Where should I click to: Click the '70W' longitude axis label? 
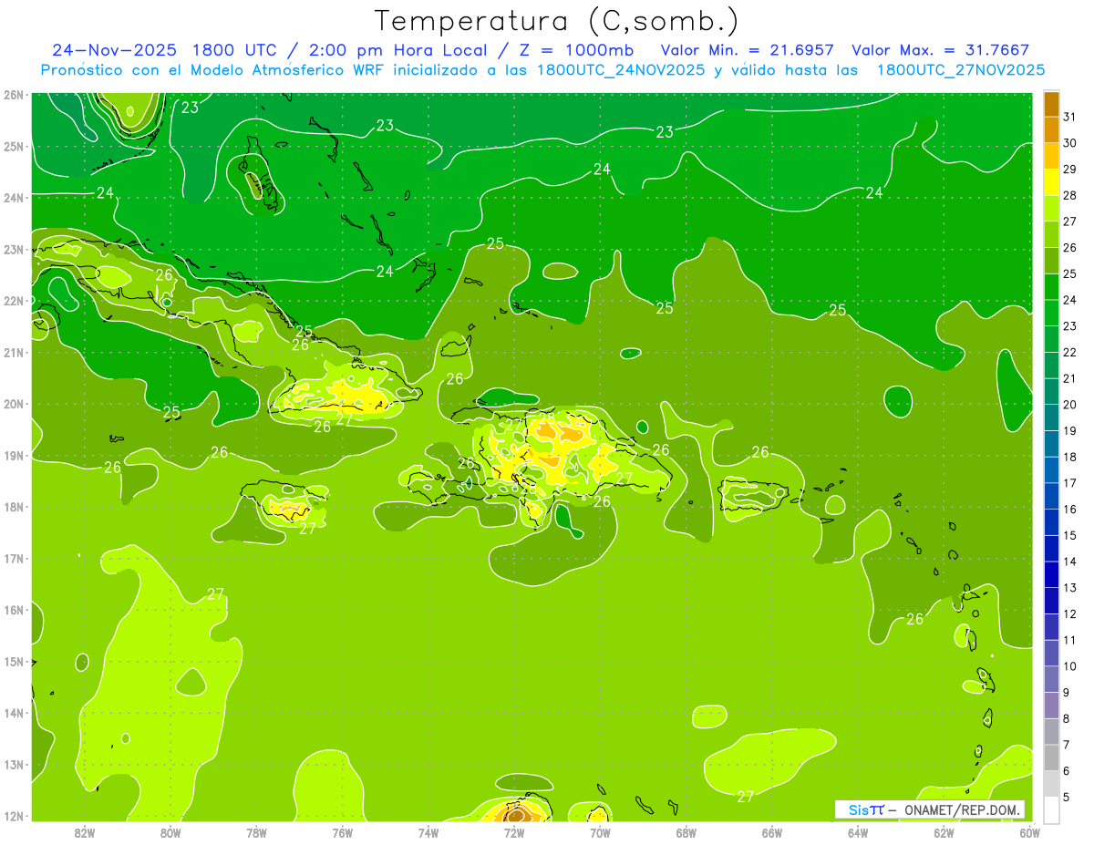pos(600,833)
